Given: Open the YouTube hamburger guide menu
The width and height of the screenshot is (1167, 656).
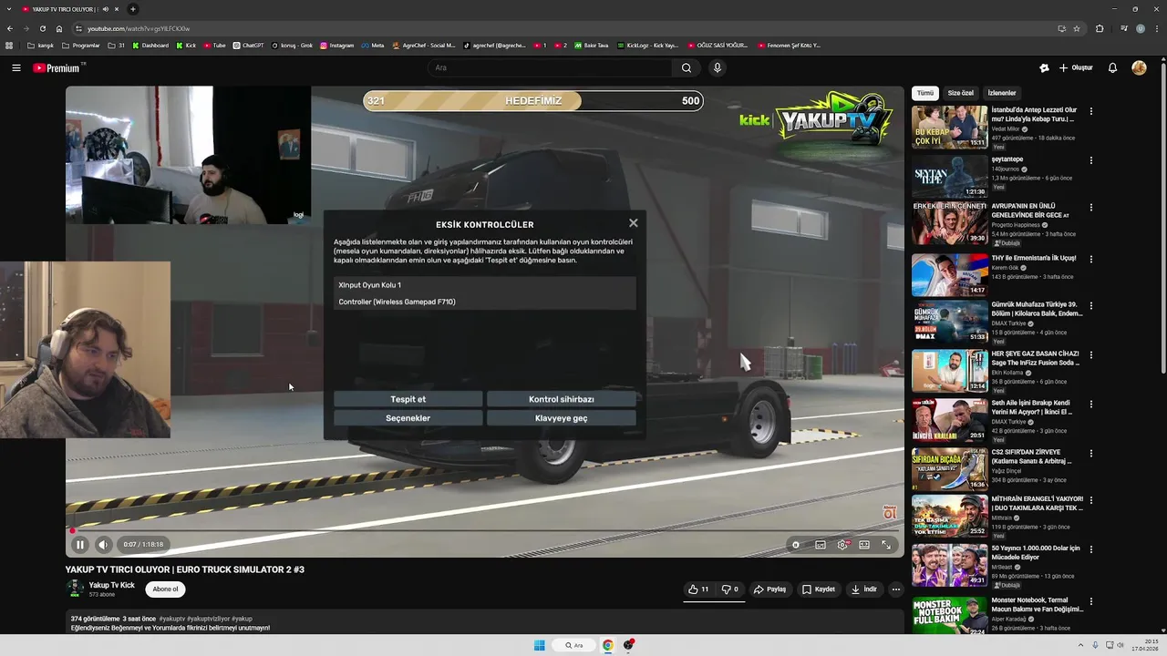Looking at the screenshot, I should coord(16,67).
